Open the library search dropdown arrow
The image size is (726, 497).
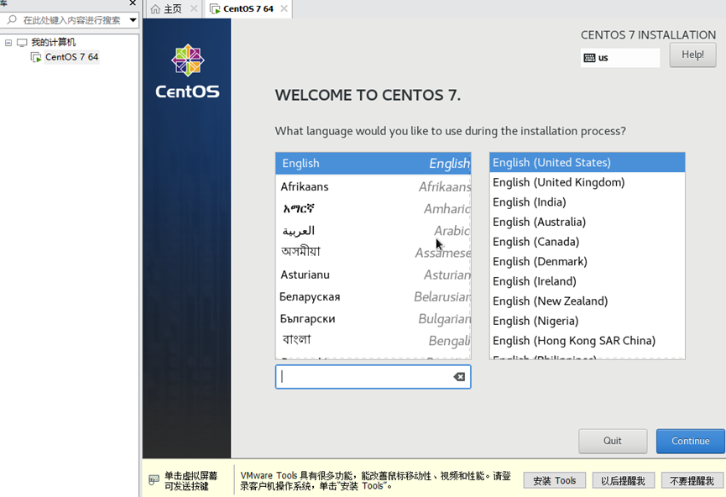point(133,20)
